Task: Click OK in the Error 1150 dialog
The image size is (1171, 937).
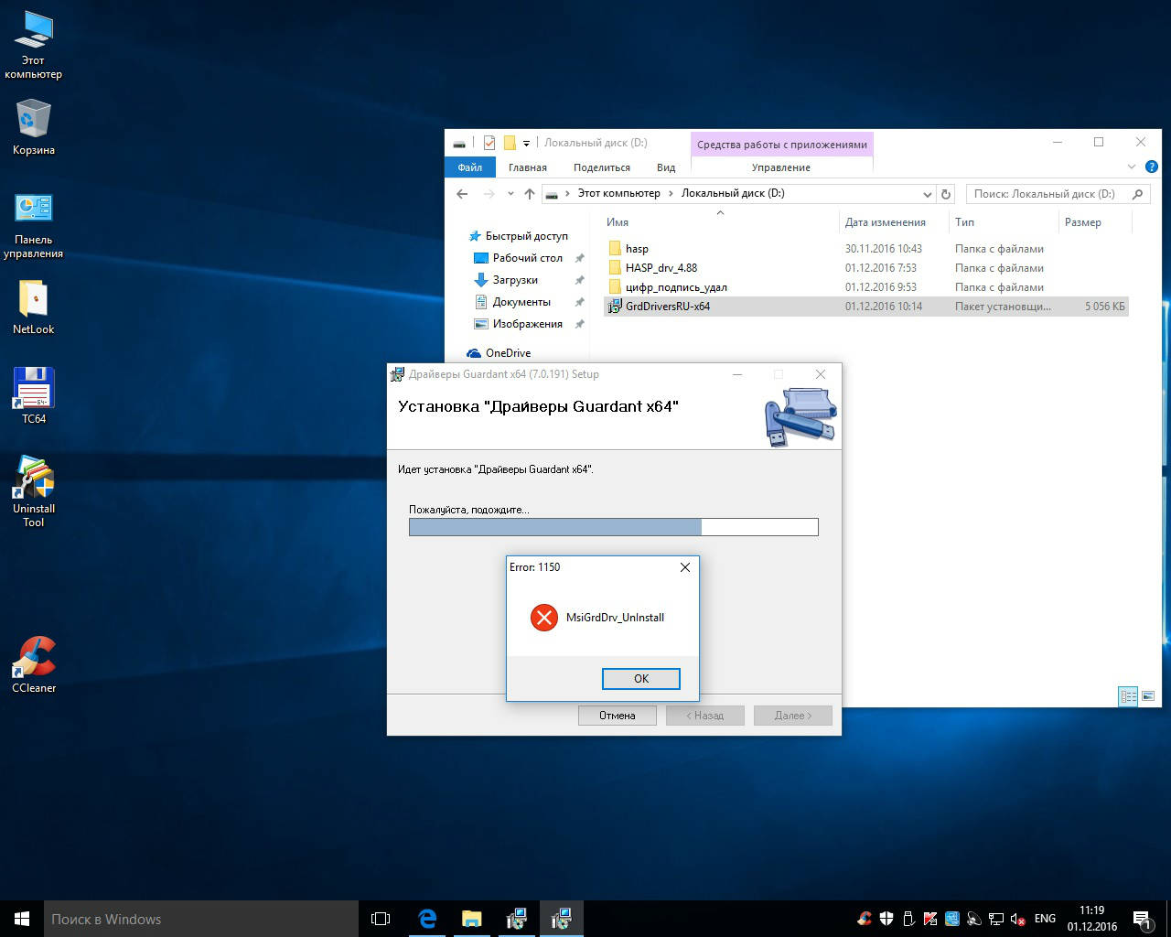Action: tap(640, 678)
